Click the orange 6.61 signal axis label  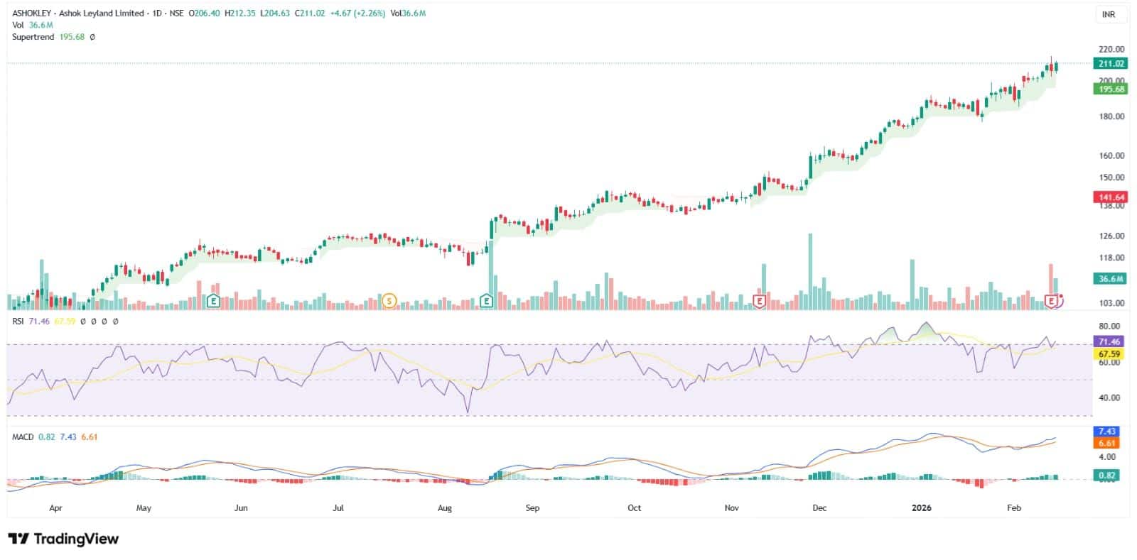pyautogui.click(x=1107, y=443)
